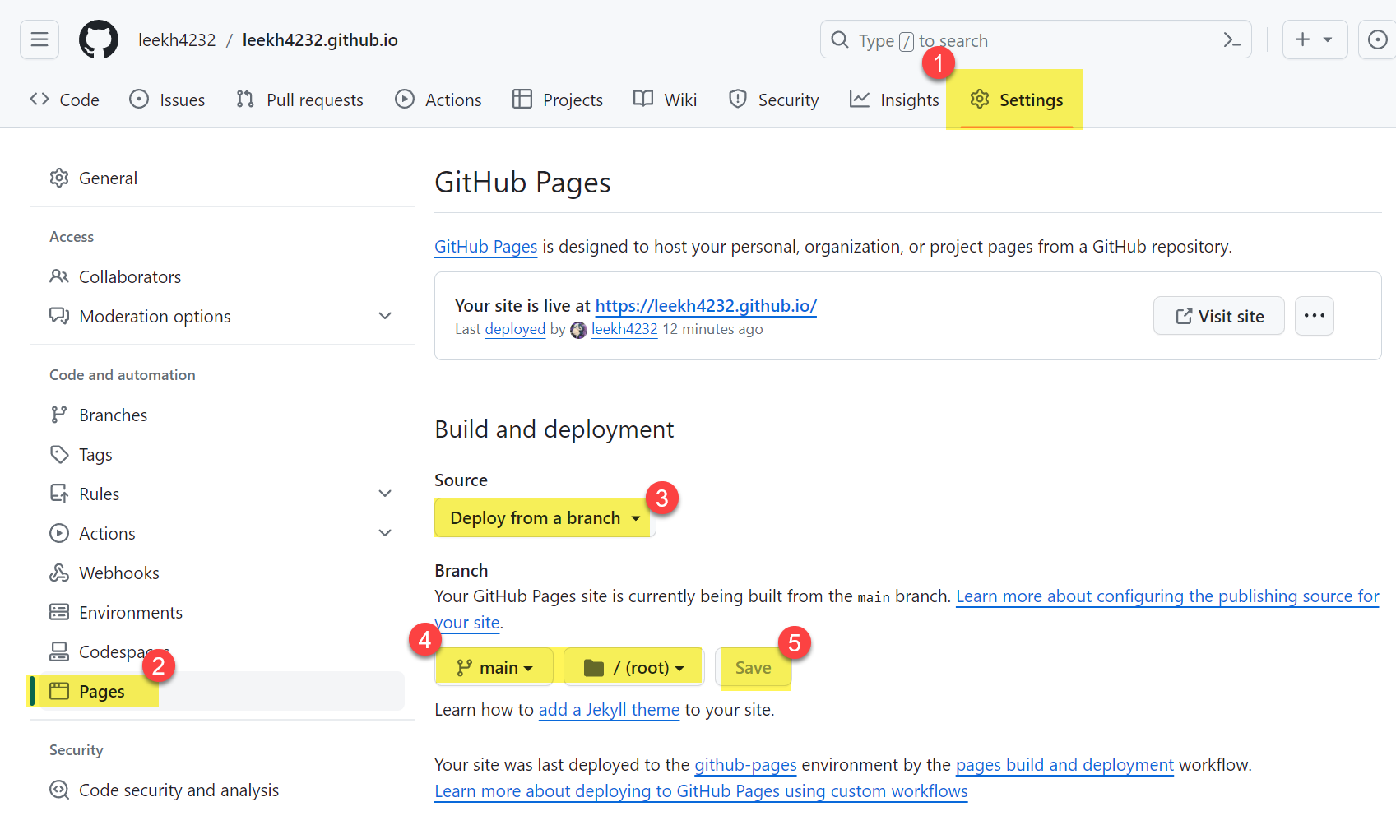Open the three-dots menu beside Visit site
The width and height of the screenshot is (1396, 816).
click(1315, 316)
